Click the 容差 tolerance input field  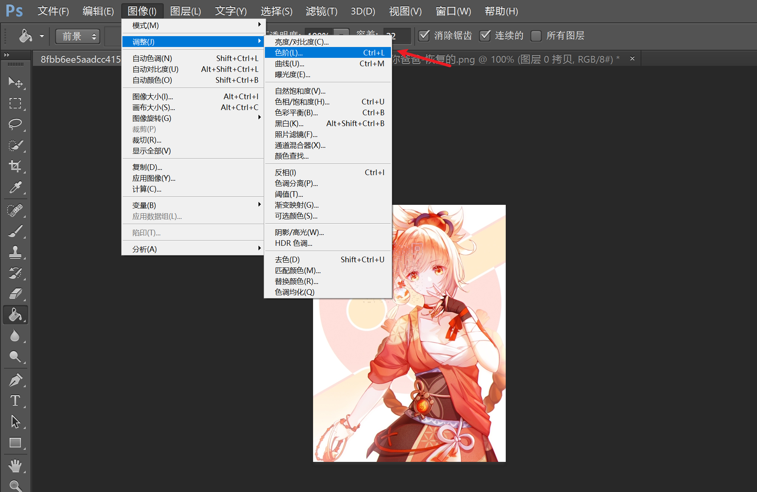(396, 36)
